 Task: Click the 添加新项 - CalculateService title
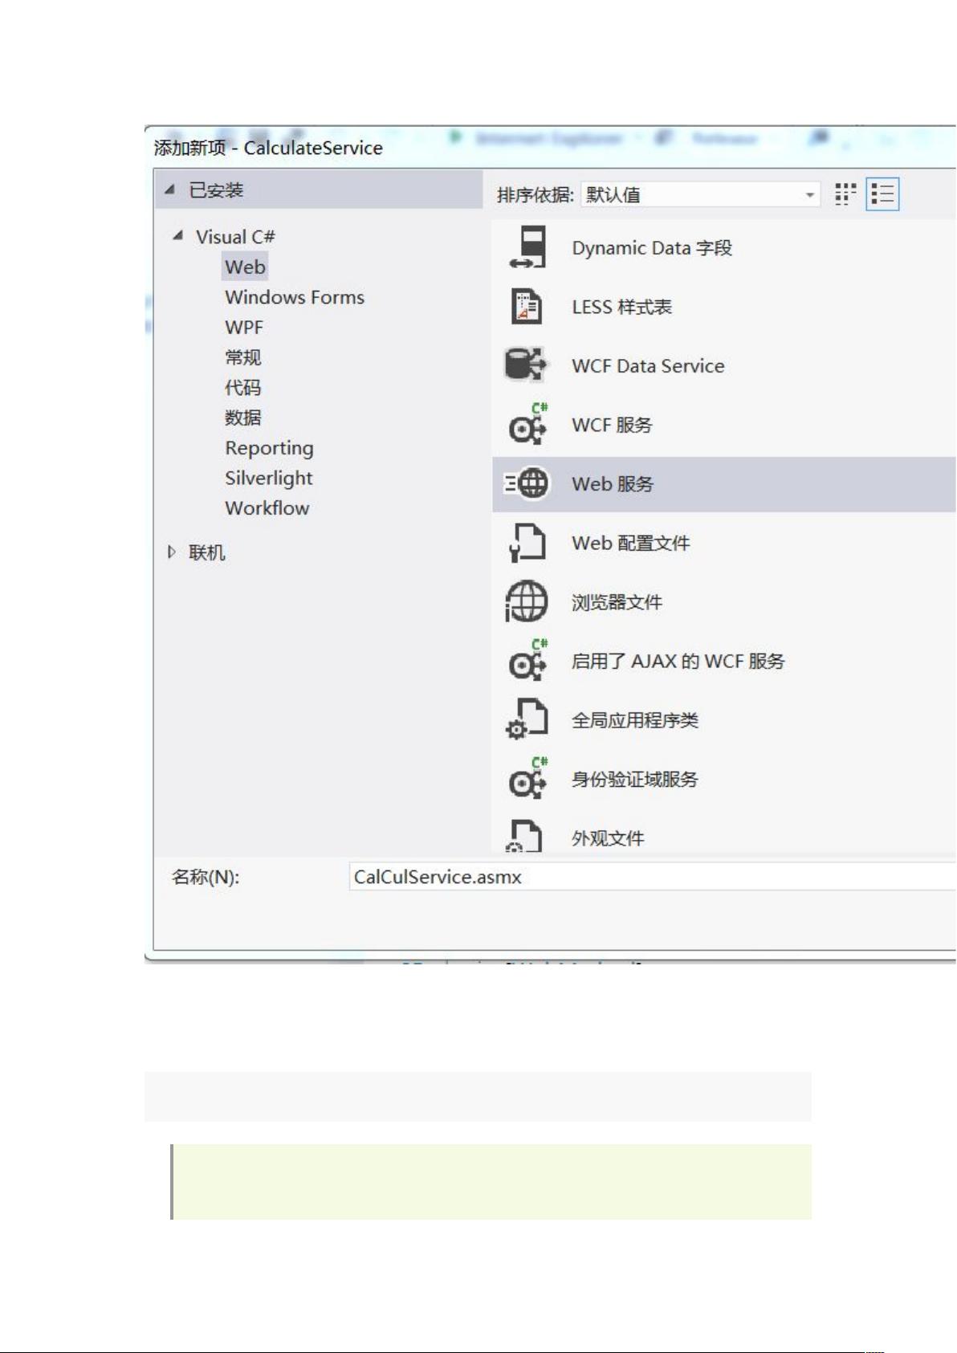click(268, 148)
